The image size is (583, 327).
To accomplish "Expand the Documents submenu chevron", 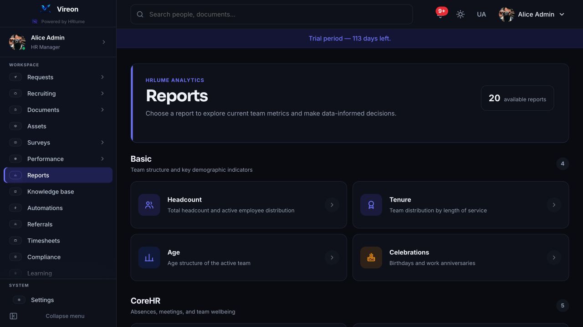I will coord(102,110).
